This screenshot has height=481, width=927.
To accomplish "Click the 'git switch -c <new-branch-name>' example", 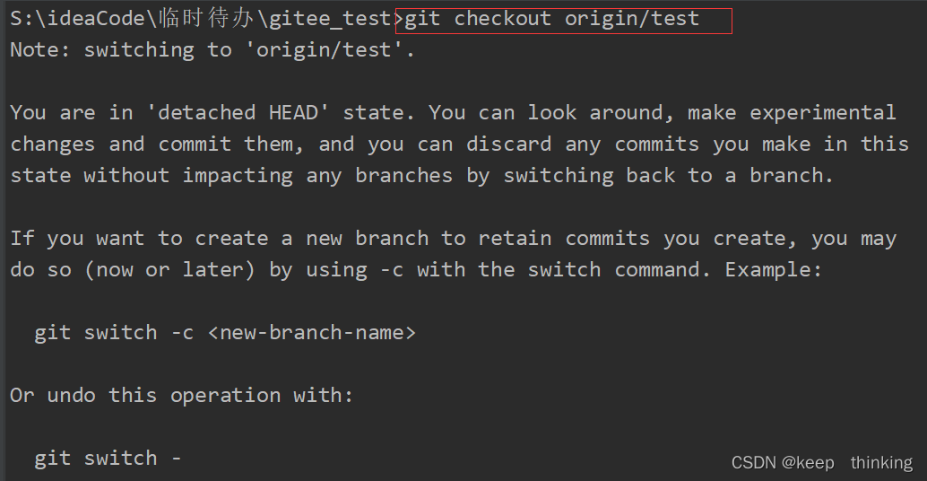I will (x=225, y=333).
